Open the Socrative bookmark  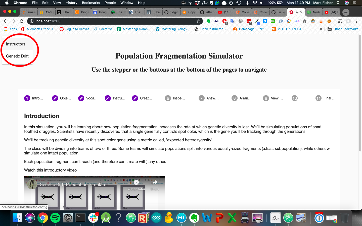pyautogui.click(x=103, y=29)
